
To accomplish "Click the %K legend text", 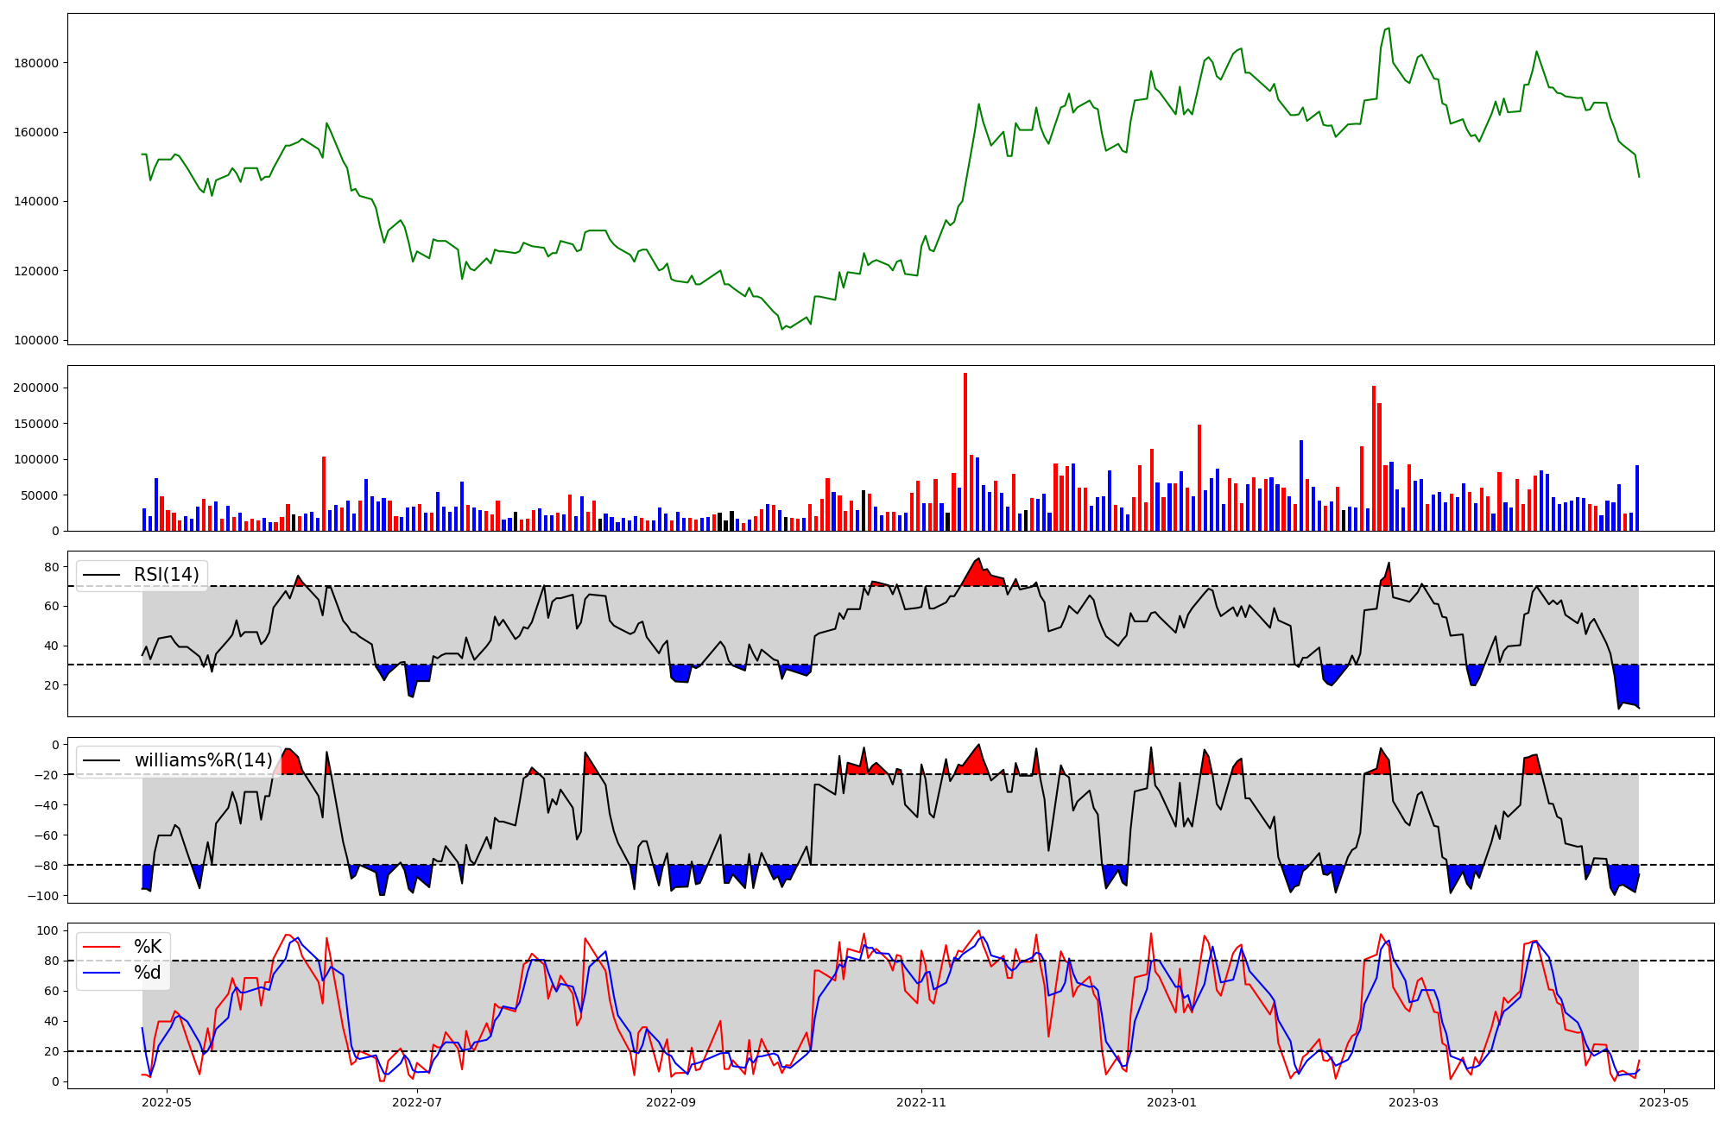I will click(x=148, y=947).
